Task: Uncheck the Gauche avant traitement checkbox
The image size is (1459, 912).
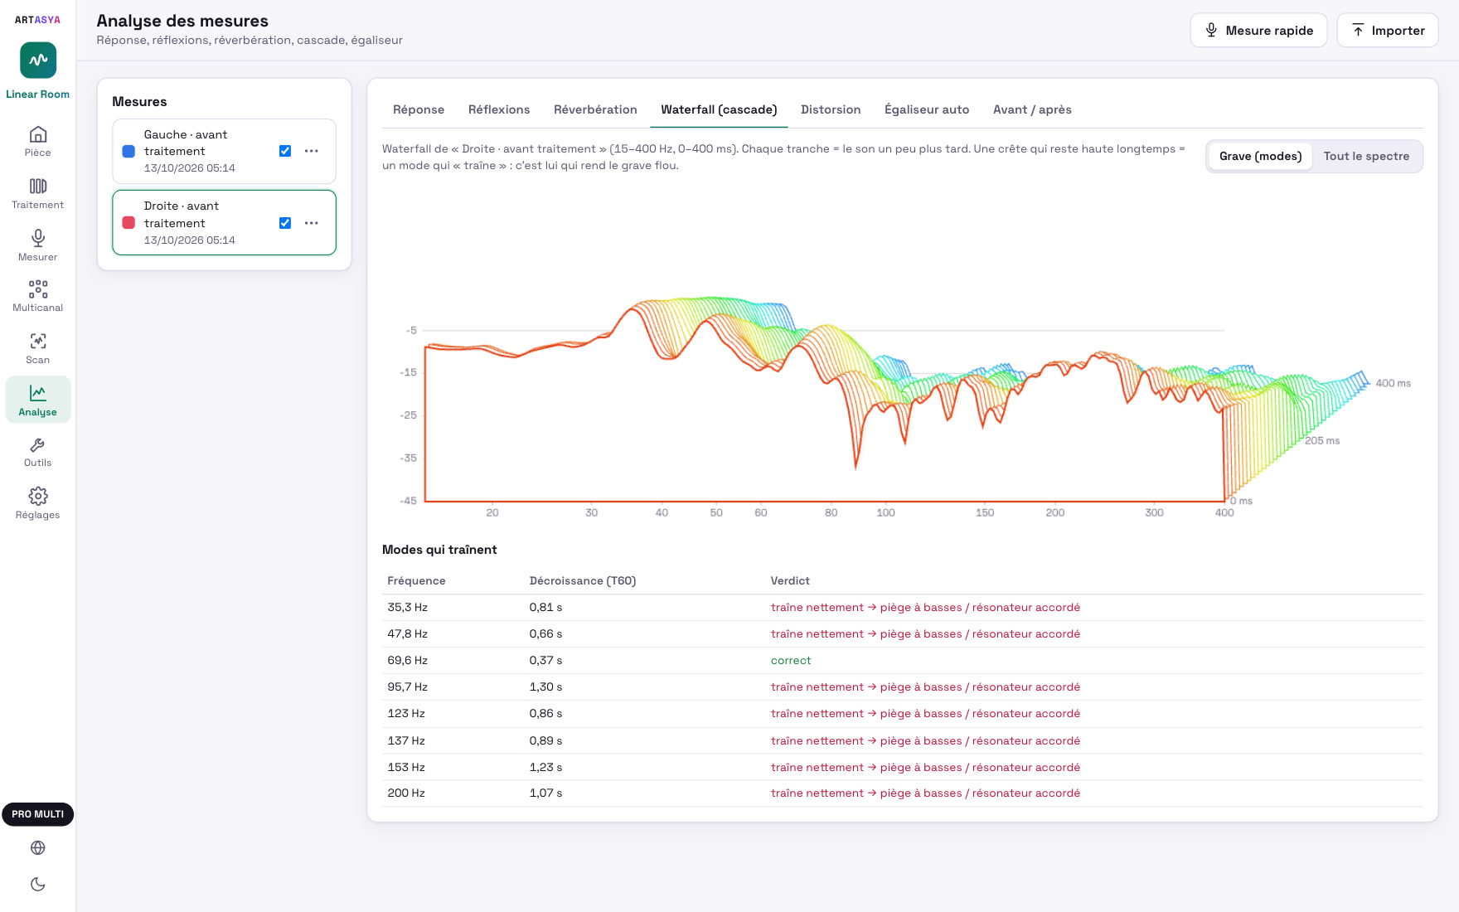Action: click(285, 151)
